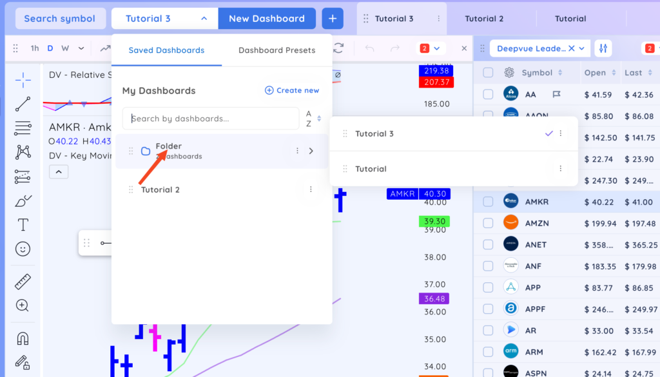
Task: Activate the zoom in tool
Action: point(23,305)
